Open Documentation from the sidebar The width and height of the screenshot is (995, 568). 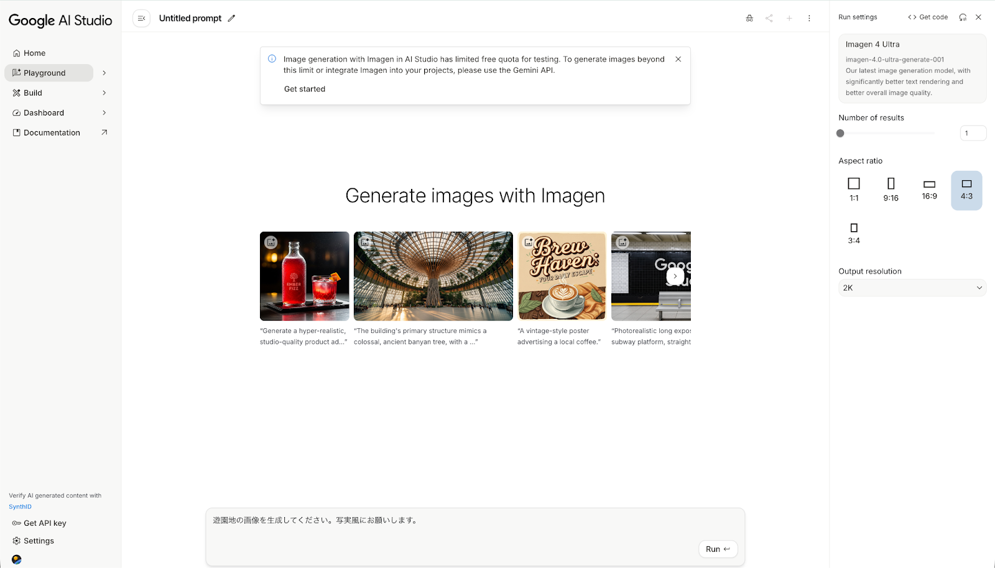[x=52, y=132]
